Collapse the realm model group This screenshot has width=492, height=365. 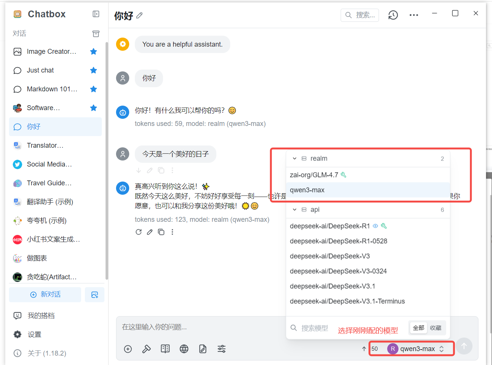point(294,158)
